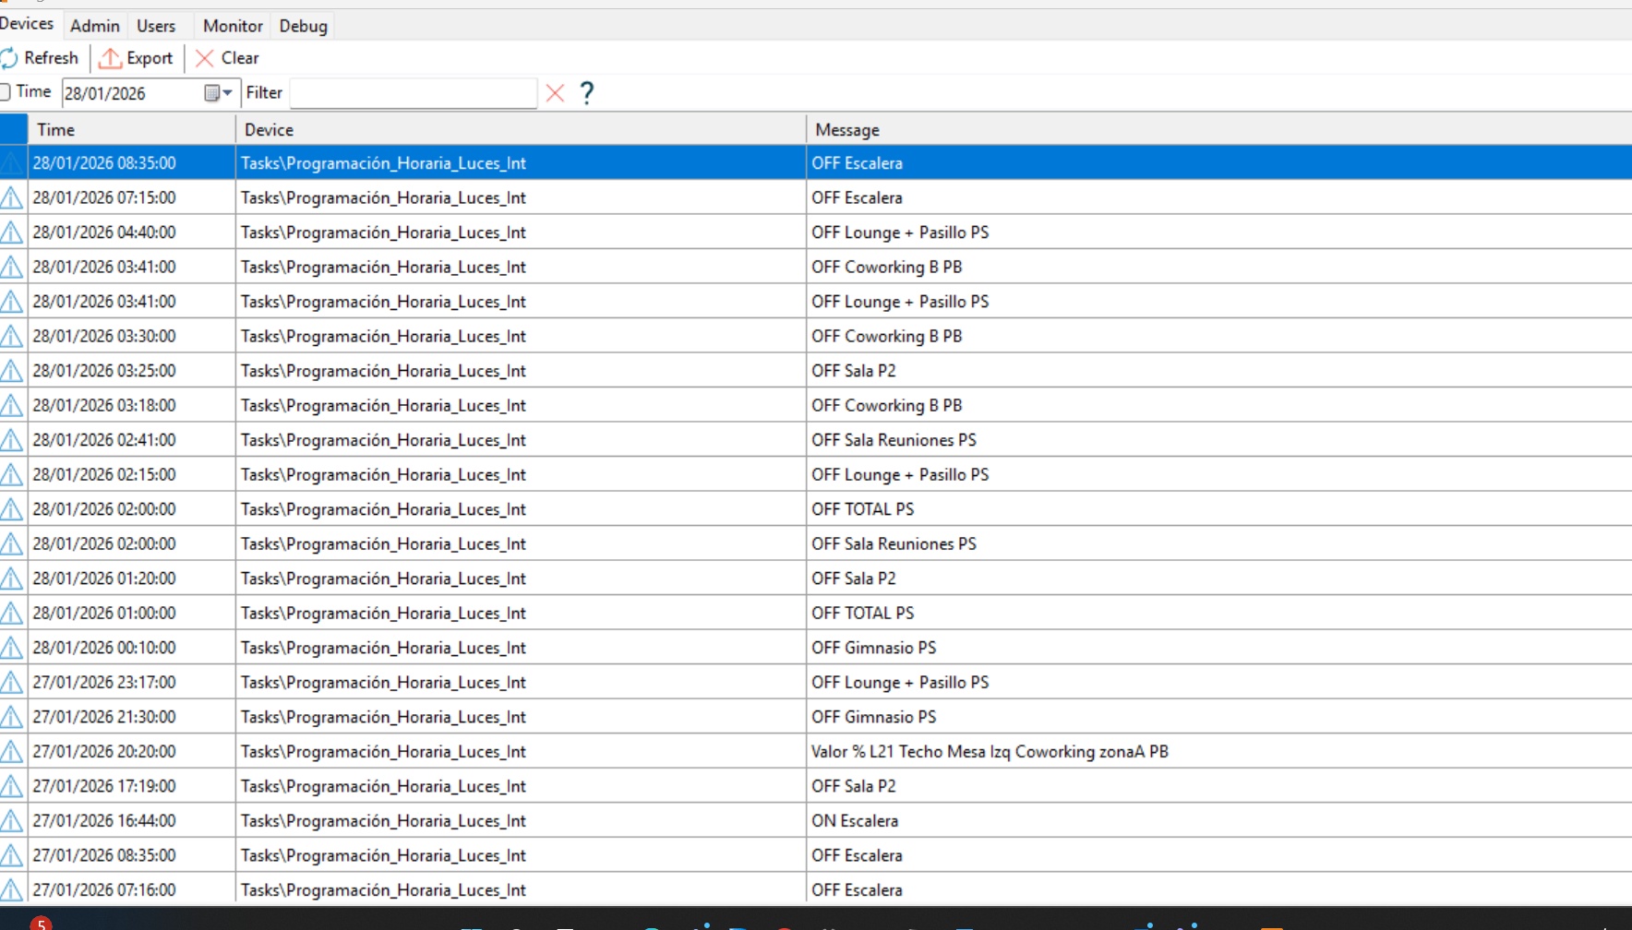Sort log by Time column header

point(132,130)
